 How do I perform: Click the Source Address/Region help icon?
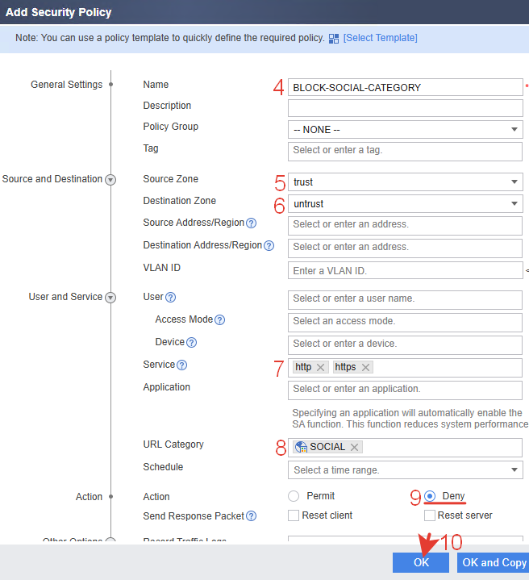pos(252,223)
